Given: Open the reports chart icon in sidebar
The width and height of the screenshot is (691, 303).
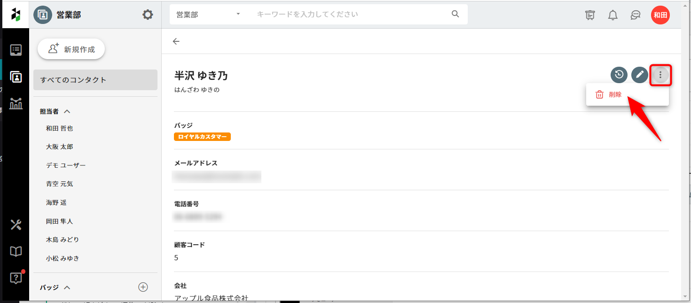Looking at the screenshot, I should [16, 103].
